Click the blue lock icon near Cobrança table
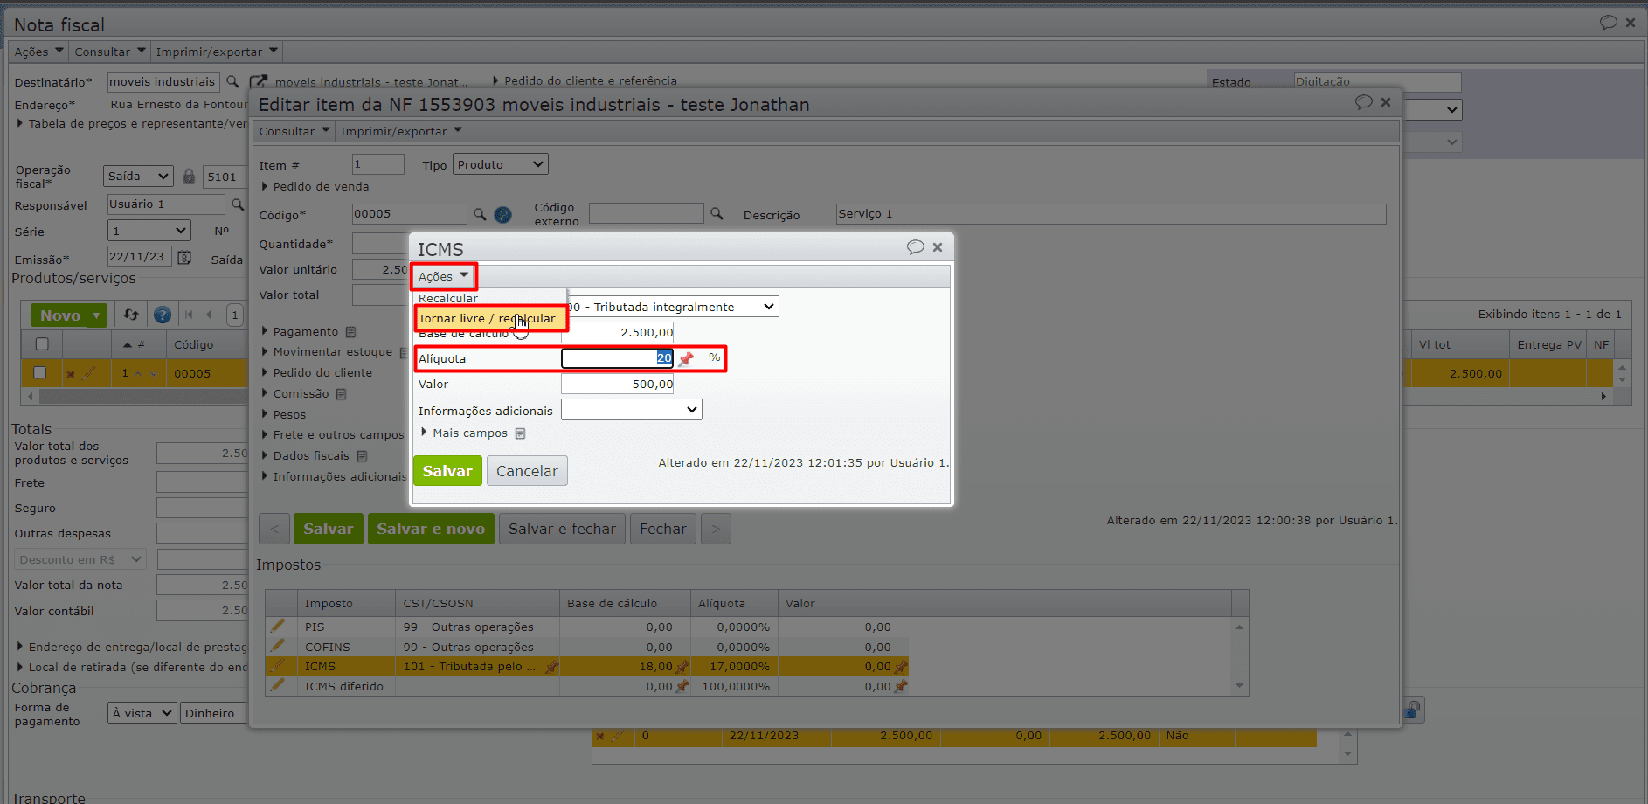This screenshot has height=804, width=1648. pos(1413,710)
